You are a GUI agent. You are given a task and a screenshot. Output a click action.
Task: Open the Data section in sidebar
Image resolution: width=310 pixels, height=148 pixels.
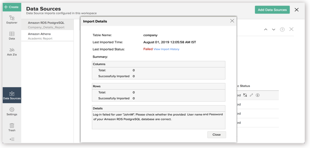(x=12, y=36)
